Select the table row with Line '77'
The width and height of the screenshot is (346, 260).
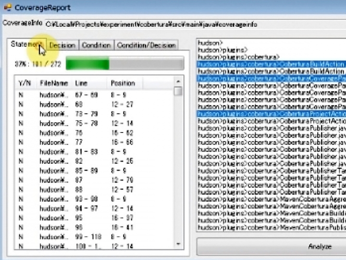(x=95, y=142)
